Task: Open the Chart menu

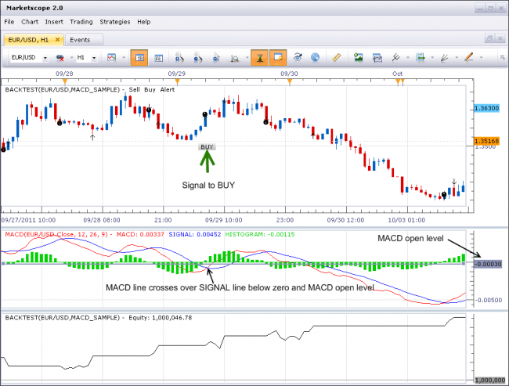Action: [30, 22]
